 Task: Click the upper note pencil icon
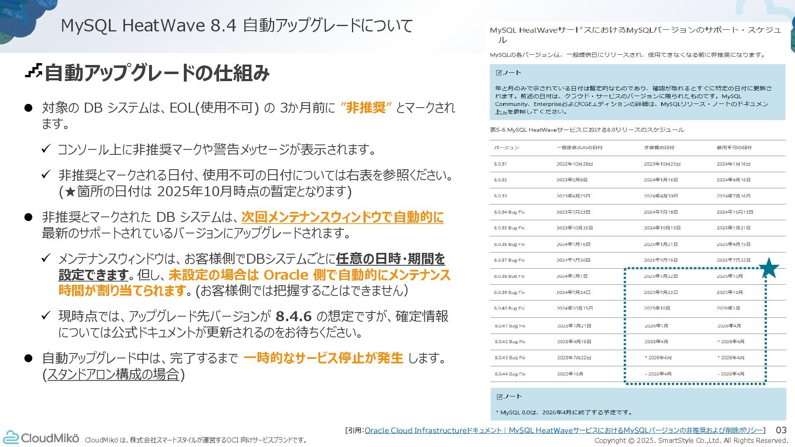tap(499, 73)
